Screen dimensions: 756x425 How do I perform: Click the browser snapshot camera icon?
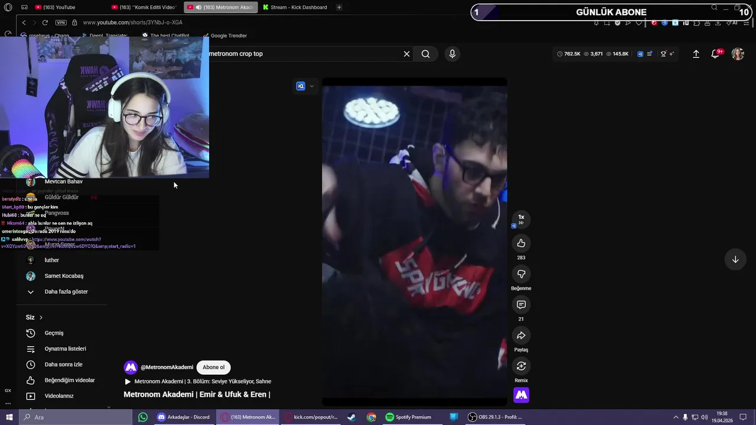[607, 23]
